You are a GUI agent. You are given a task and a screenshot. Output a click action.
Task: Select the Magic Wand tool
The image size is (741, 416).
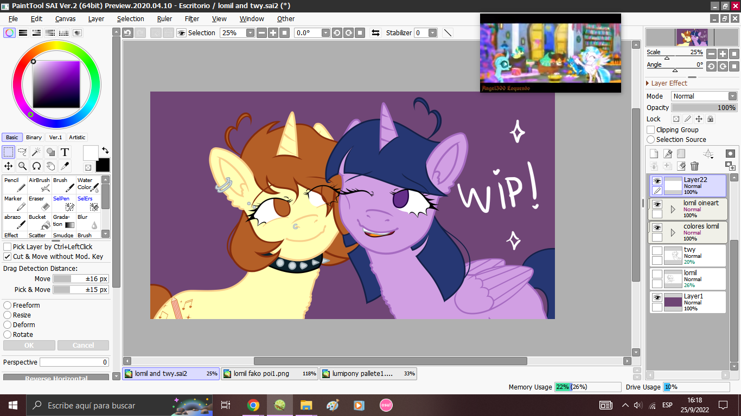[36, 152]
